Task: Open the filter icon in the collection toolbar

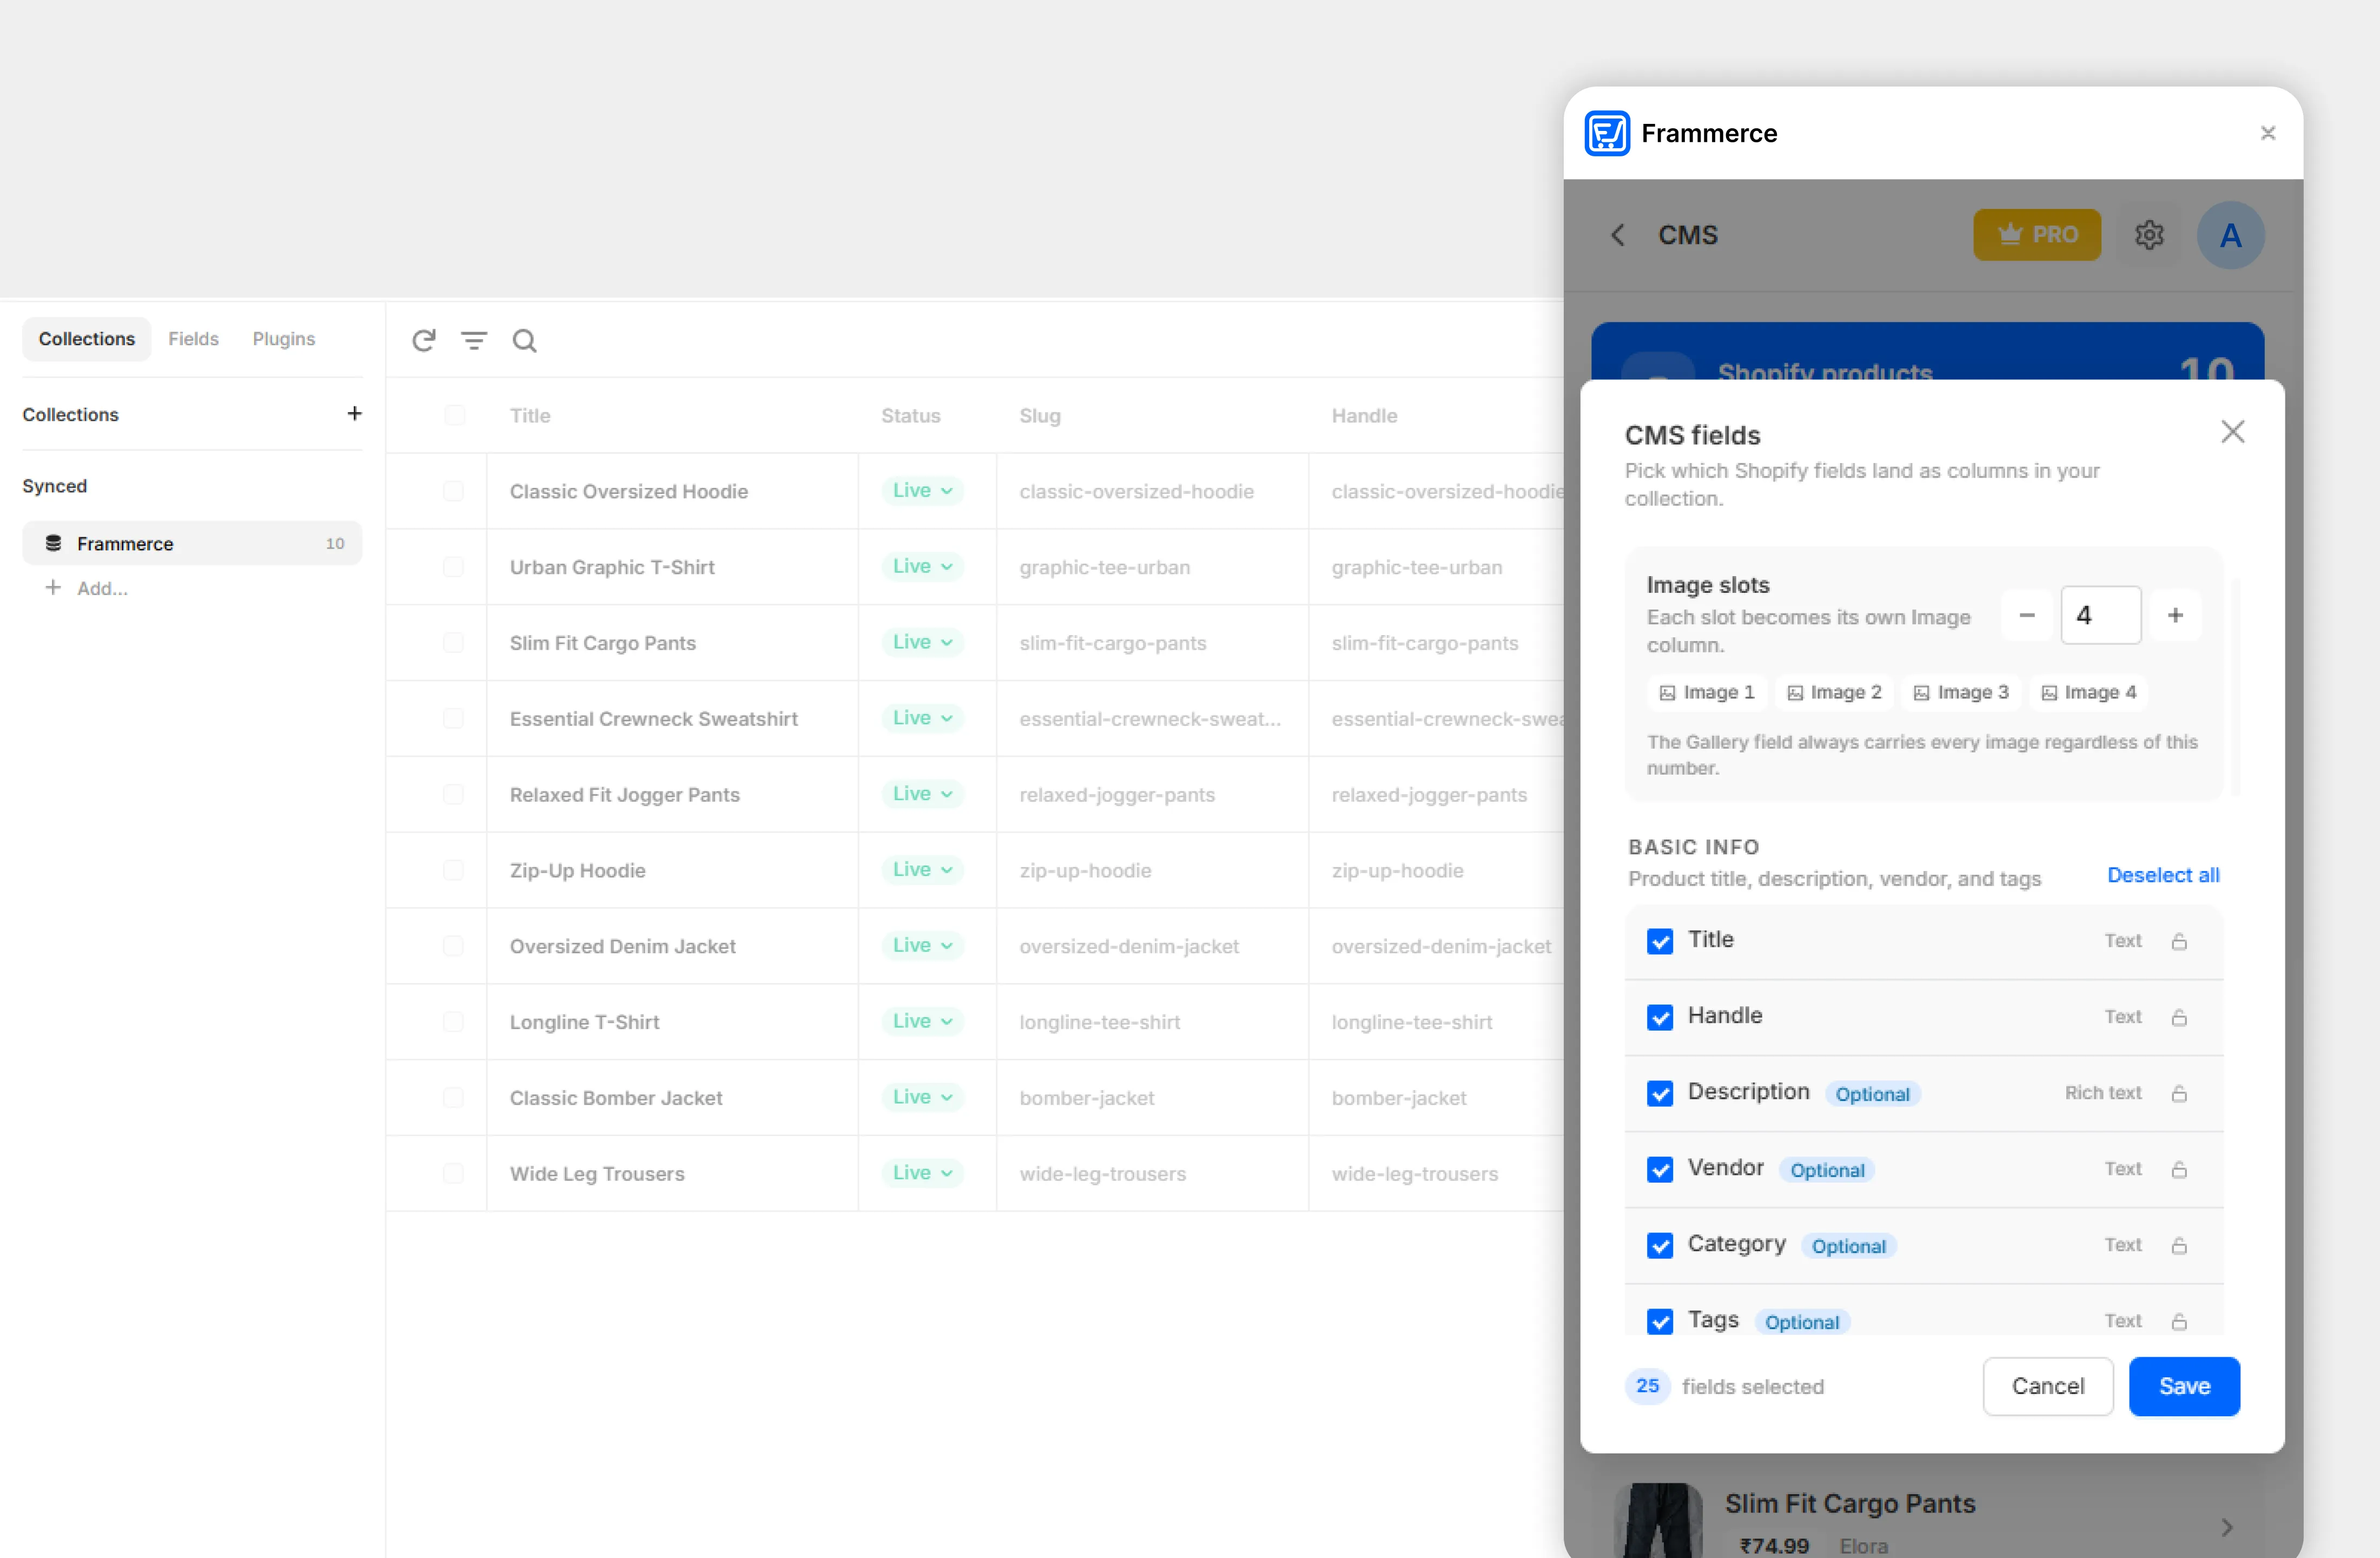Action: 474,340
